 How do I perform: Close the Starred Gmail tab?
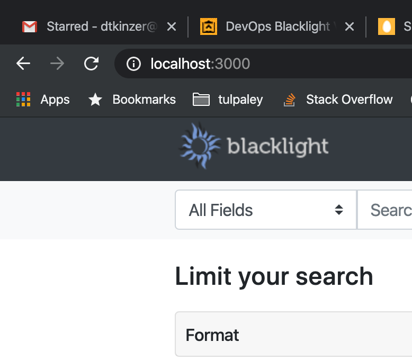172,26
